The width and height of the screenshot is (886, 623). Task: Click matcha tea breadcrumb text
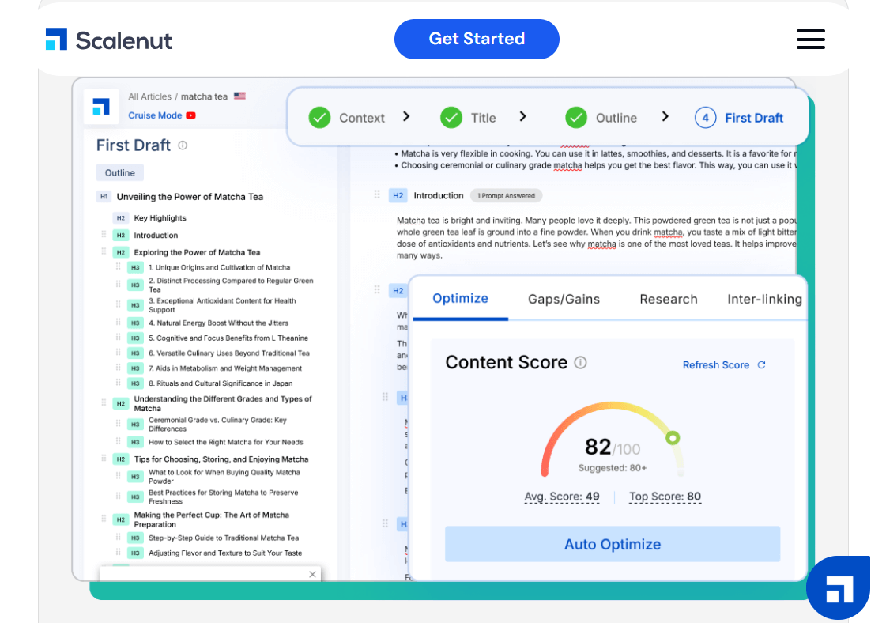tap(204, 96)
